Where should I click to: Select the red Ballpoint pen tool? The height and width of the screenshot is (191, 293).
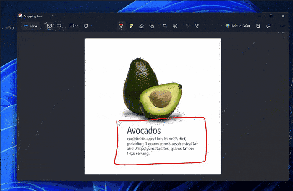(121, 26)
